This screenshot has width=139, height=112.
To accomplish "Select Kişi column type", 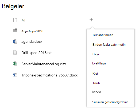I will [x=95, y=74].
